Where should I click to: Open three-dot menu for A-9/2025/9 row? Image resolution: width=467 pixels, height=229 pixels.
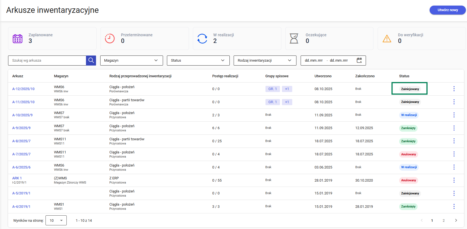coord(454,128)
